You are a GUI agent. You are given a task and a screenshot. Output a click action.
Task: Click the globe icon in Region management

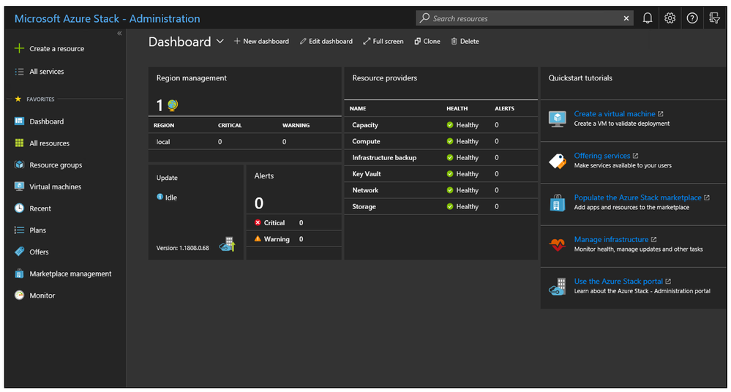coord(173,105)
